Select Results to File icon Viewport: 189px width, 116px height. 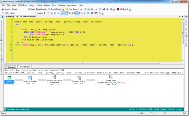coord(80,13)
